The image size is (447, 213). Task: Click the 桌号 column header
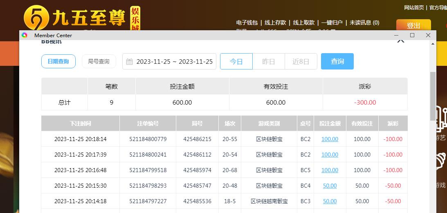tap(305, 123)
